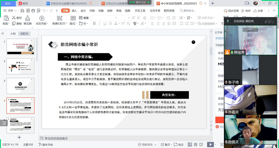Click the slideshow play button in status bar
Screen dimensions: 279x148
point(210,145)
